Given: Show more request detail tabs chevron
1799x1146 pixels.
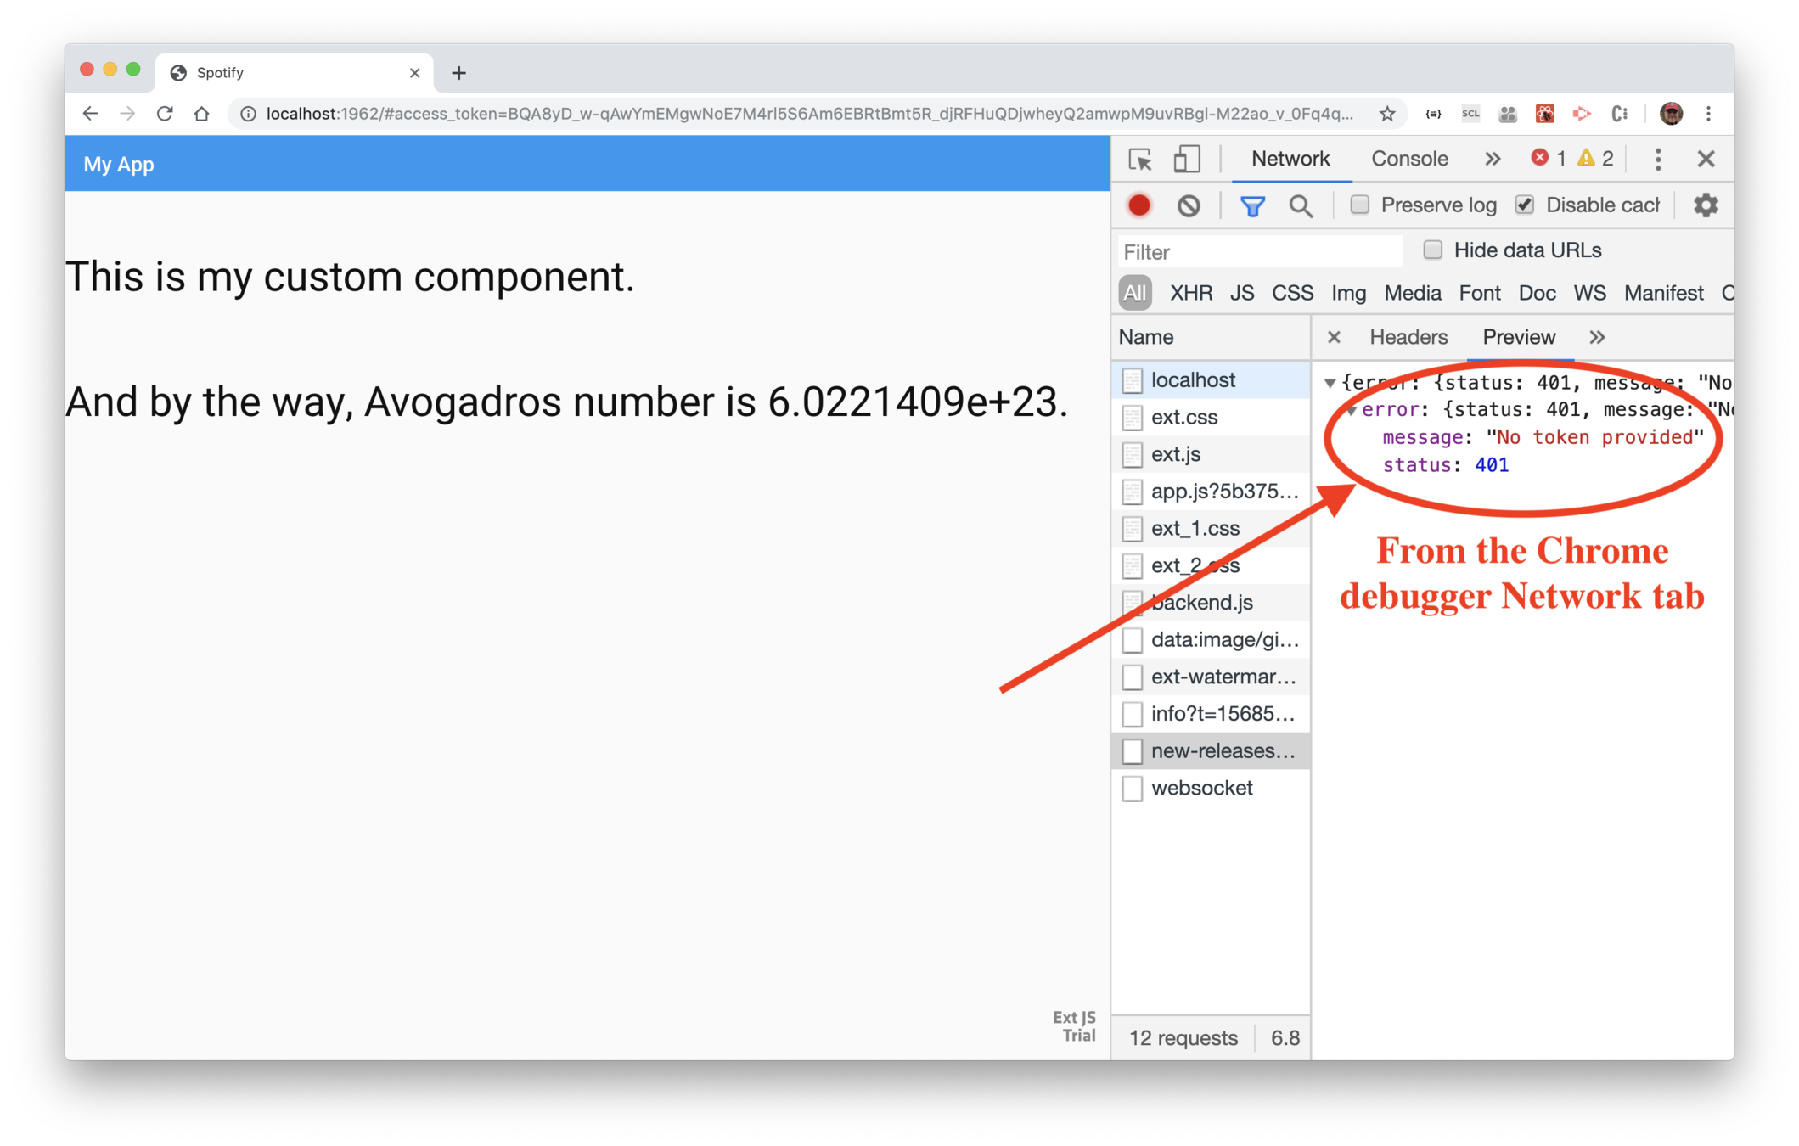Looking at the screenshot, I should 1597,337.
